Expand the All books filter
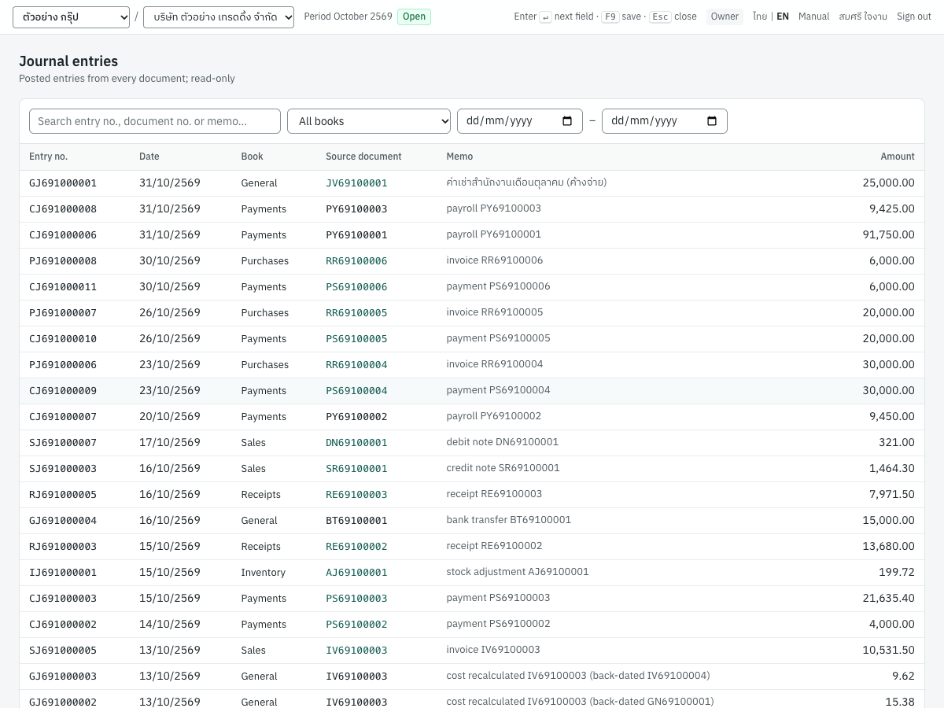 tap(369, 121)
